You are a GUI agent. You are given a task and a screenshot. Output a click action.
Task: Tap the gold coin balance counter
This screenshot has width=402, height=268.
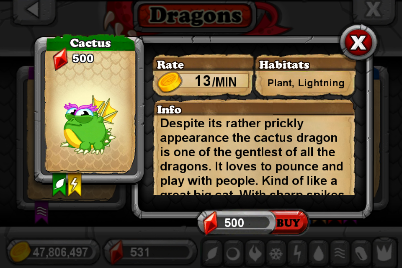(x=53, y=252)
